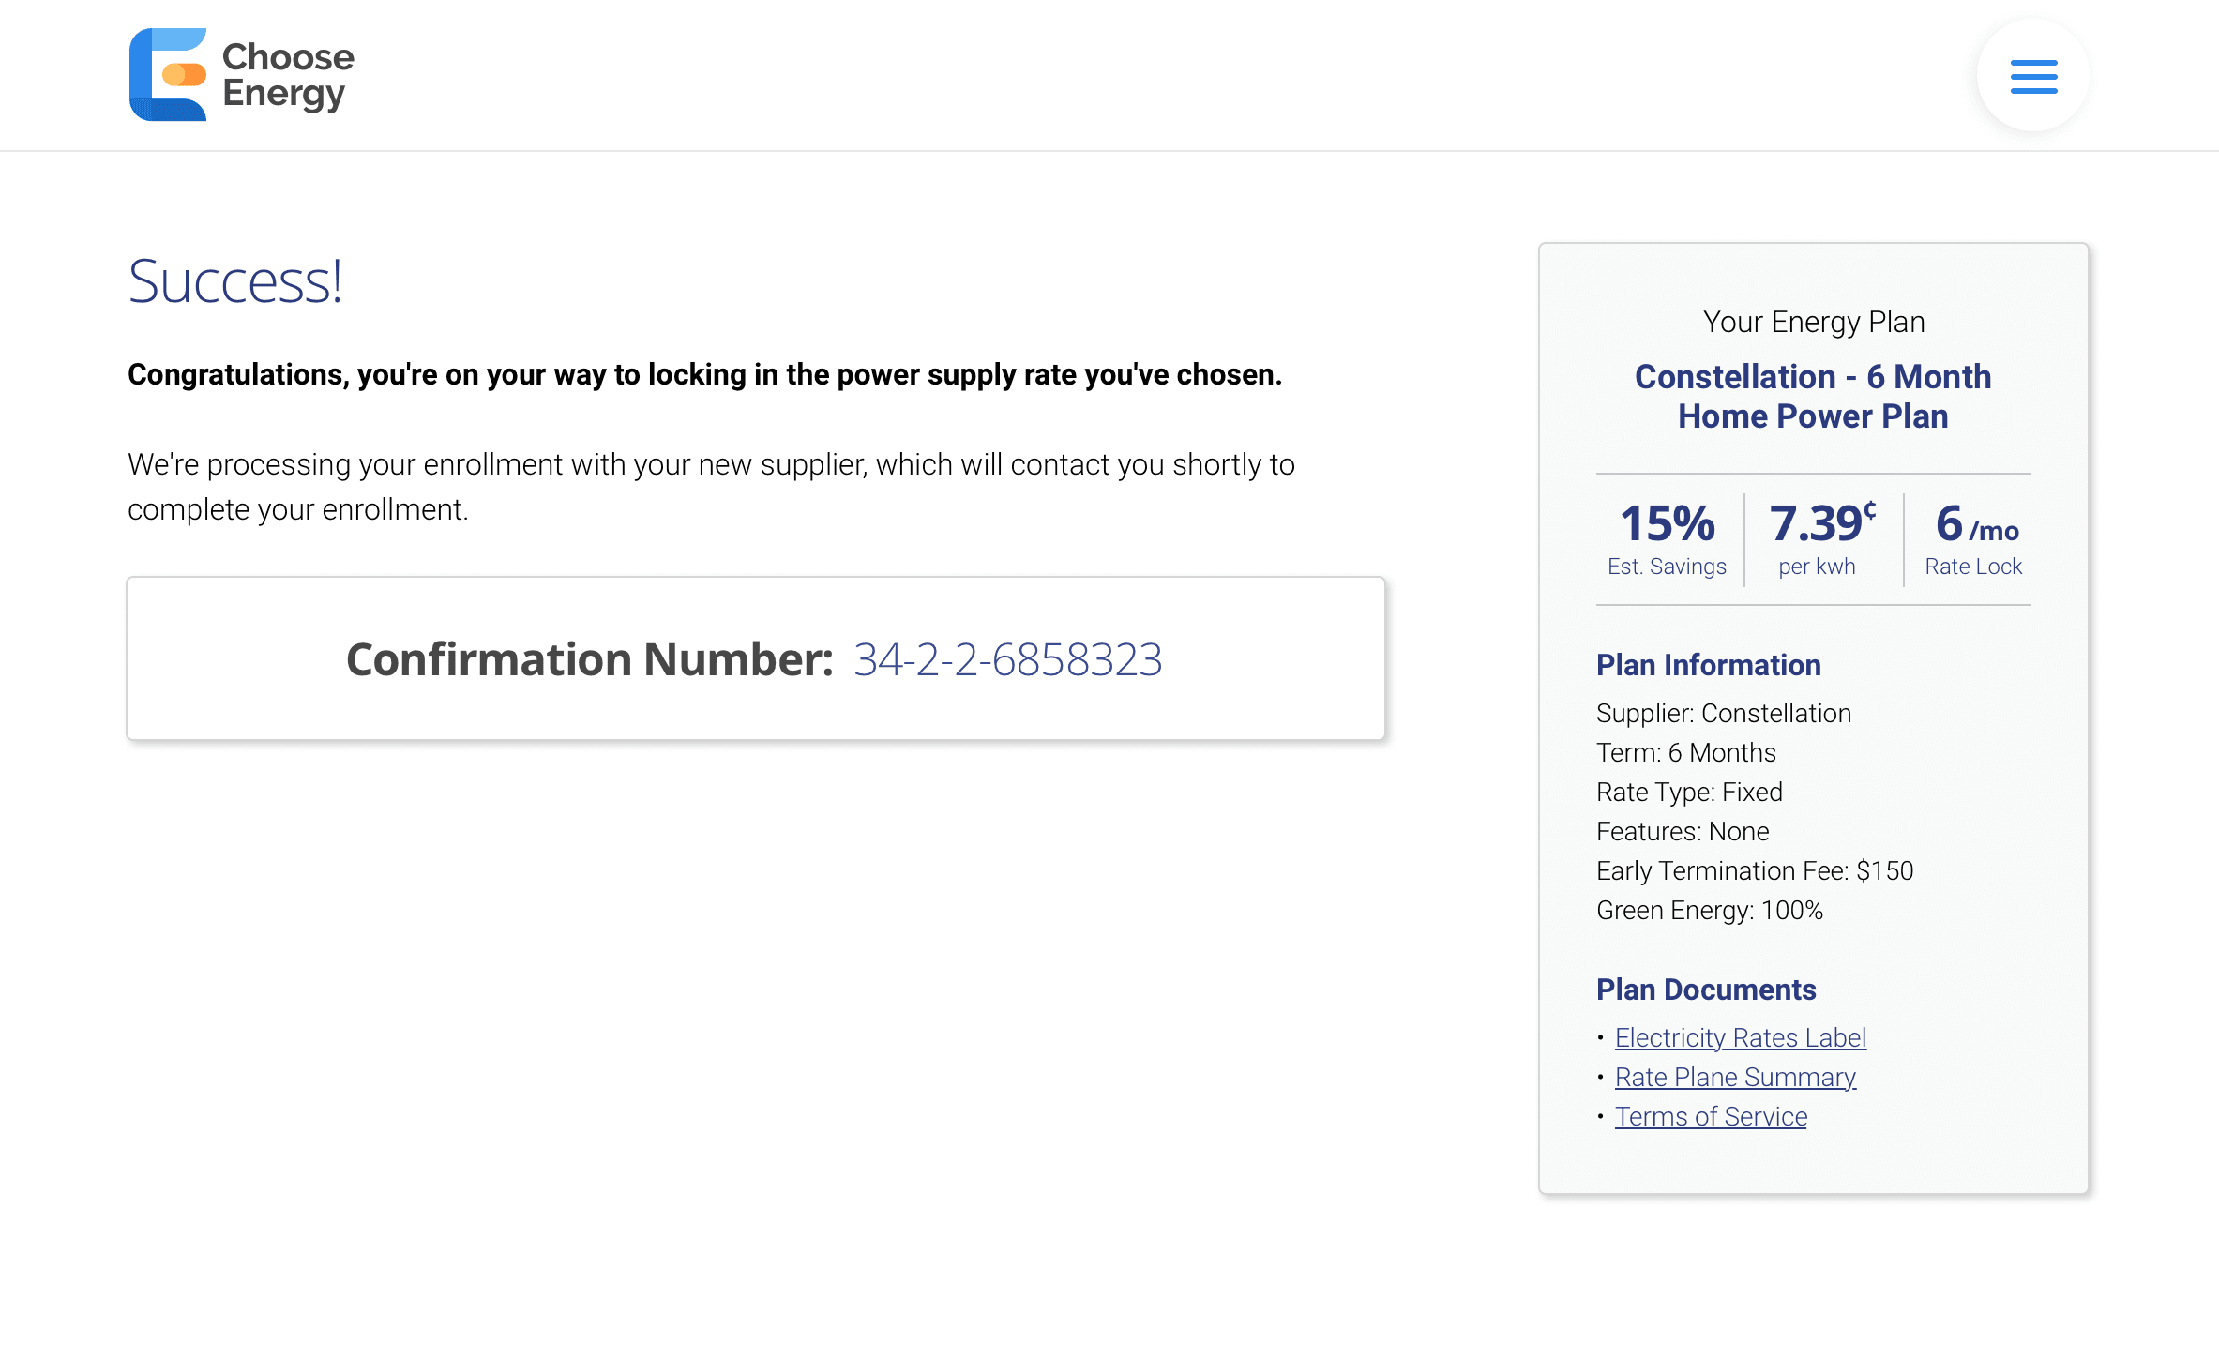The width and height of the screenshot is (2219, 1360).
Task: Click the enrollment processing paragraph
Action: coord(711,487)
